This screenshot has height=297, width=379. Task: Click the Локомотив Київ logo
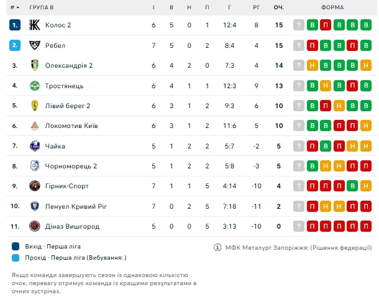tap(35, 126)
